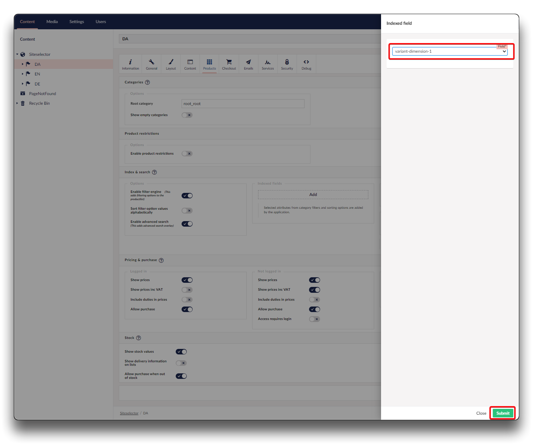Open the Debug code icon
533x445 pixels.
coord(306,62)
